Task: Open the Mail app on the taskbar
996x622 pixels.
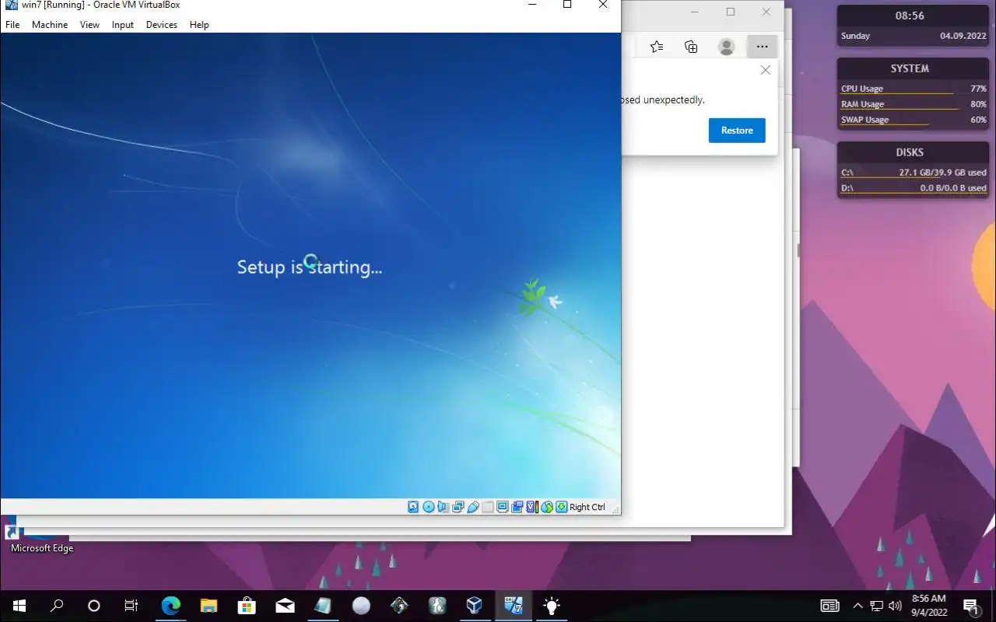Action: coord(285,606)
